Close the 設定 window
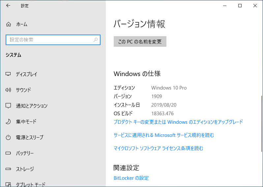The width and height of the screenshot is (263, 187). 255,6
